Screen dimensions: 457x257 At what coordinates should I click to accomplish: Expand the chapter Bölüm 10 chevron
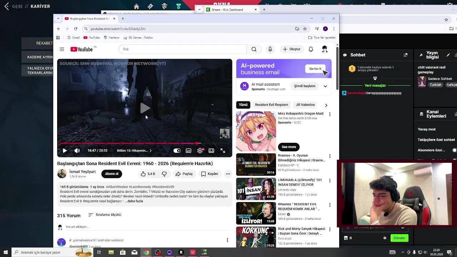pos(150,151)
